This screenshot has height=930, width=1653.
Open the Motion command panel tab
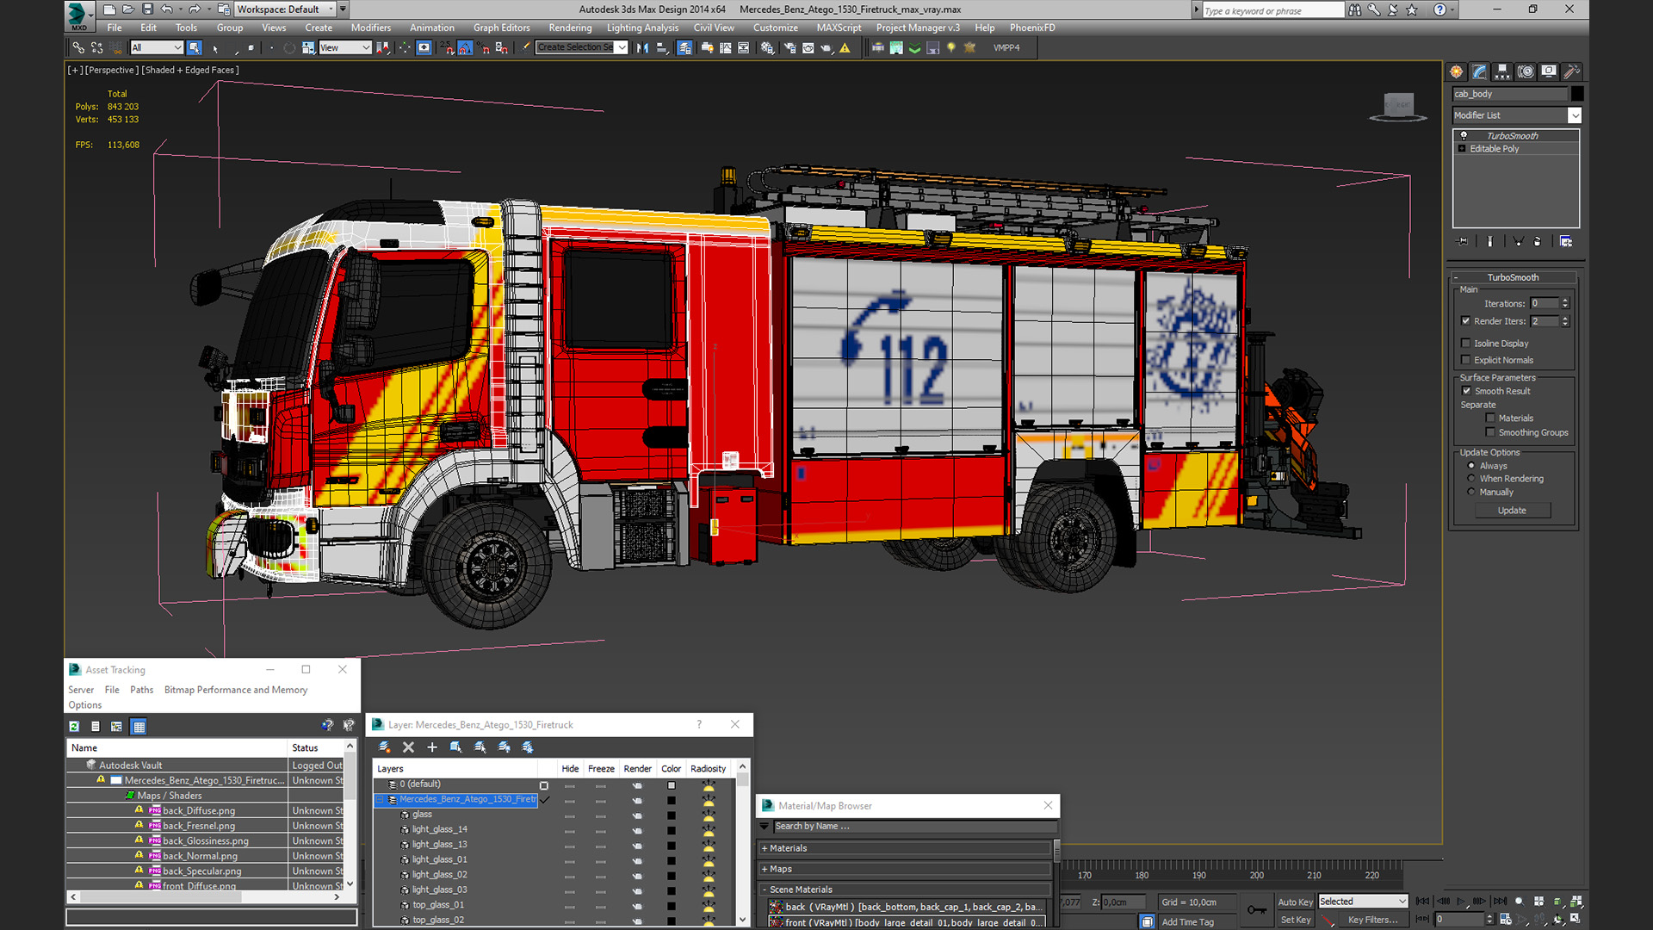tap(1526, 71)
